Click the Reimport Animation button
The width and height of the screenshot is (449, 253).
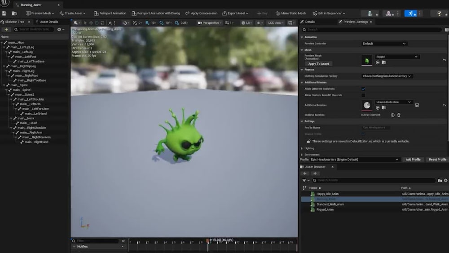pos(110,13)
